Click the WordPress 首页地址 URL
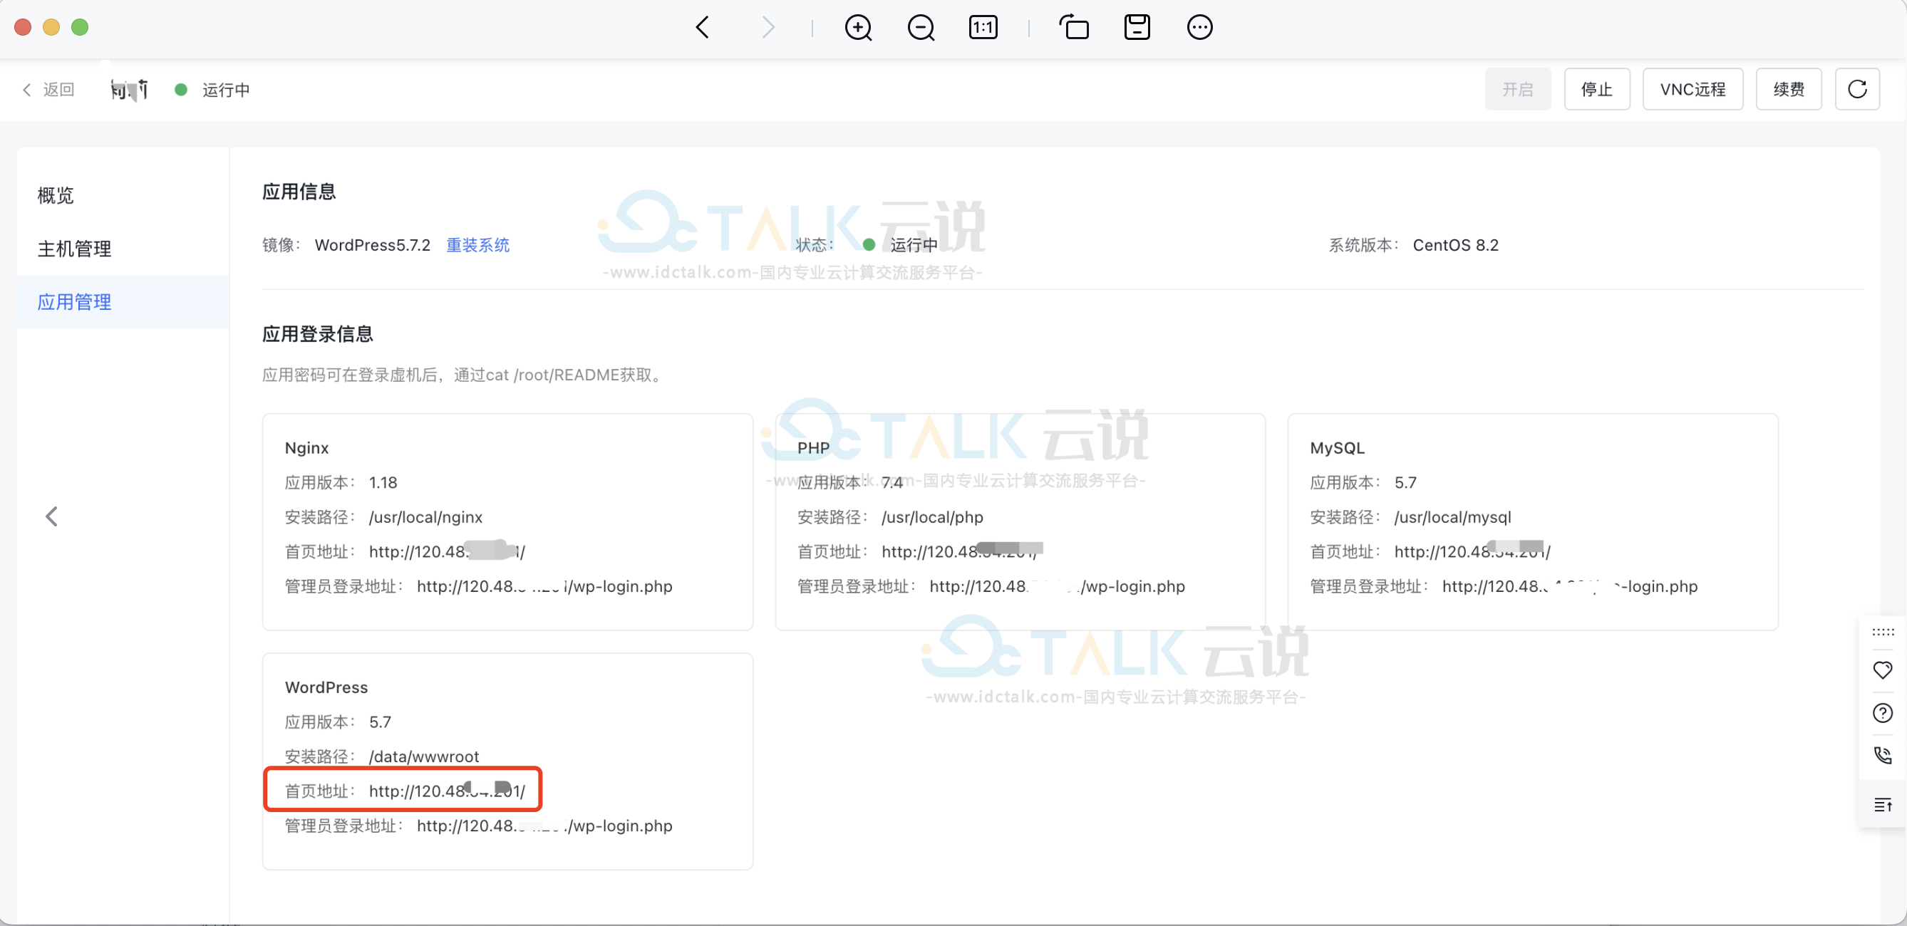This screenshot has width=1907, height=926. 447,791
